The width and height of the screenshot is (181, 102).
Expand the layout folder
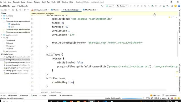click(4, 43)
